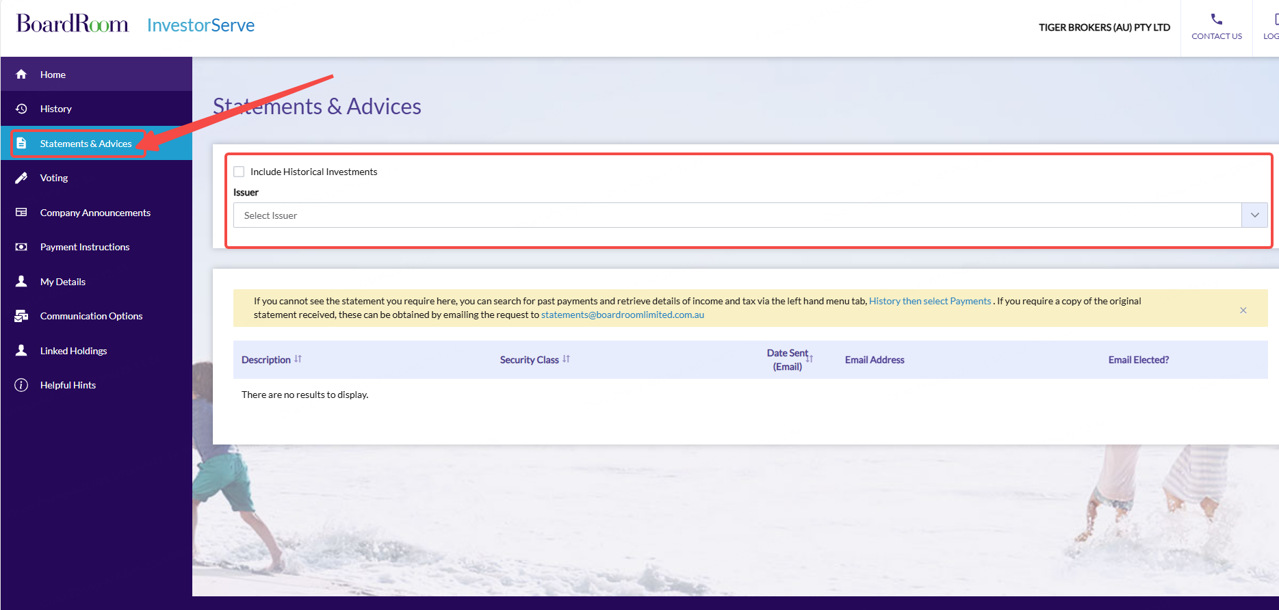Sort by Date Sent column arrows
The image size is (1279, 610).
pos(810,359)
